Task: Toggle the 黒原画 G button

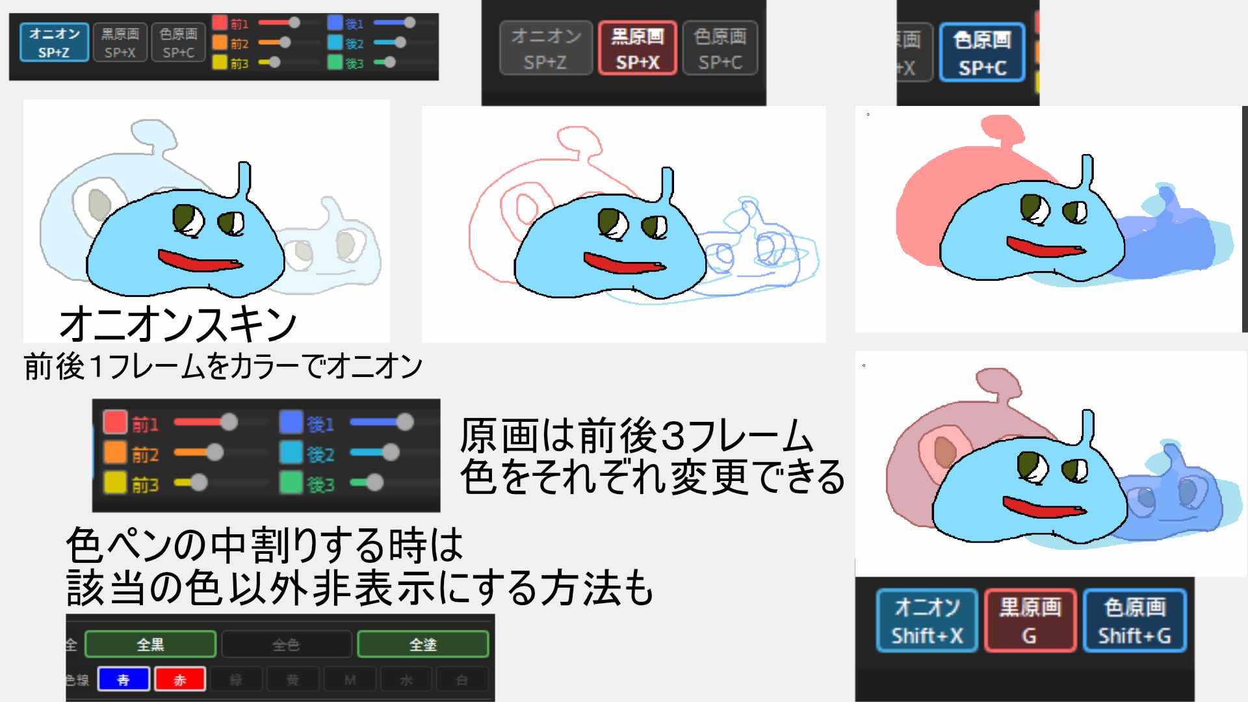Action: coord(1030,621)
